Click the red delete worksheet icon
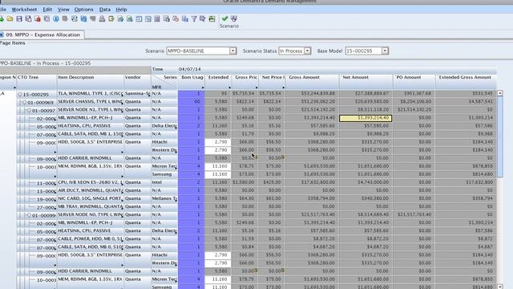 38,18
